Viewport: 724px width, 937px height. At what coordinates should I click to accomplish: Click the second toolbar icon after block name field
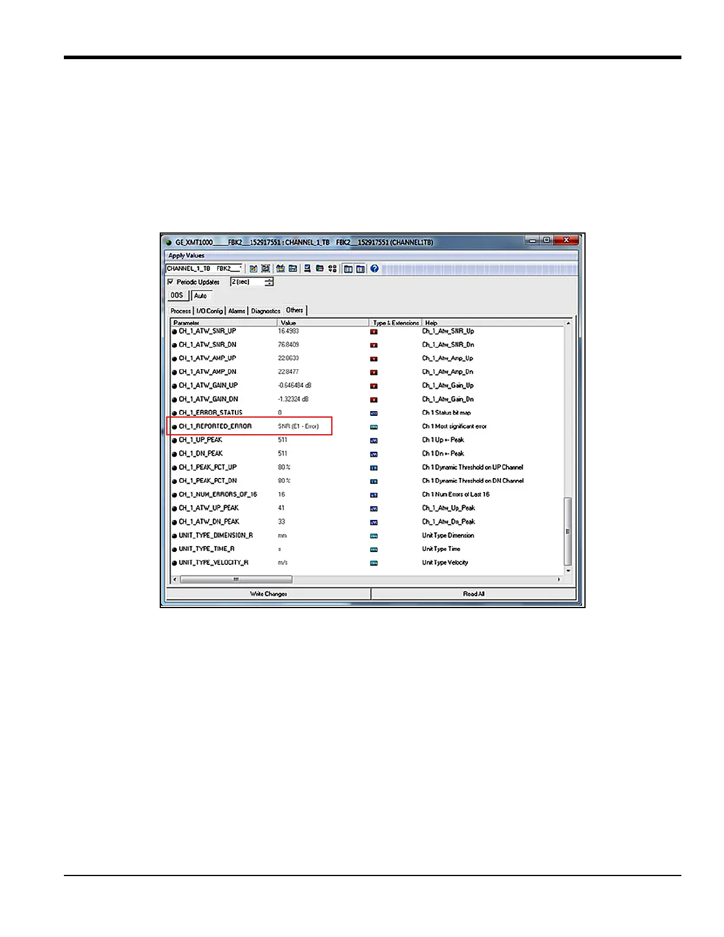(x=266, y=269)
